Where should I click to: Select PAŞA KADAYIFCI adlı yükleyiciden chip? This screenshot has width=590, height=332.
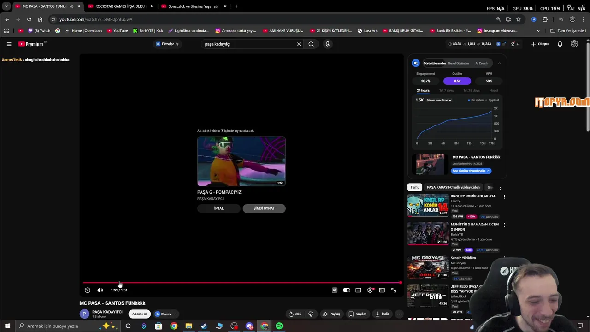pyautogui.click(x=453, y=187)
